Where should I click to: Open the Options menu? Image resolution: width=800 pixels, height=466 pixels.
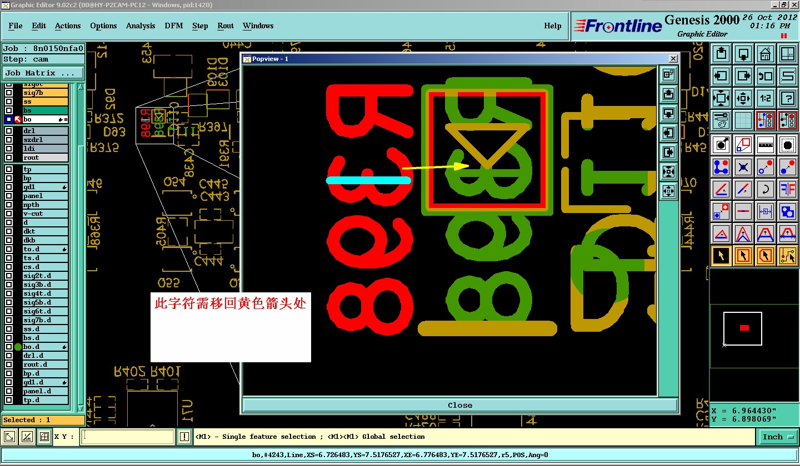pos(103,26)
